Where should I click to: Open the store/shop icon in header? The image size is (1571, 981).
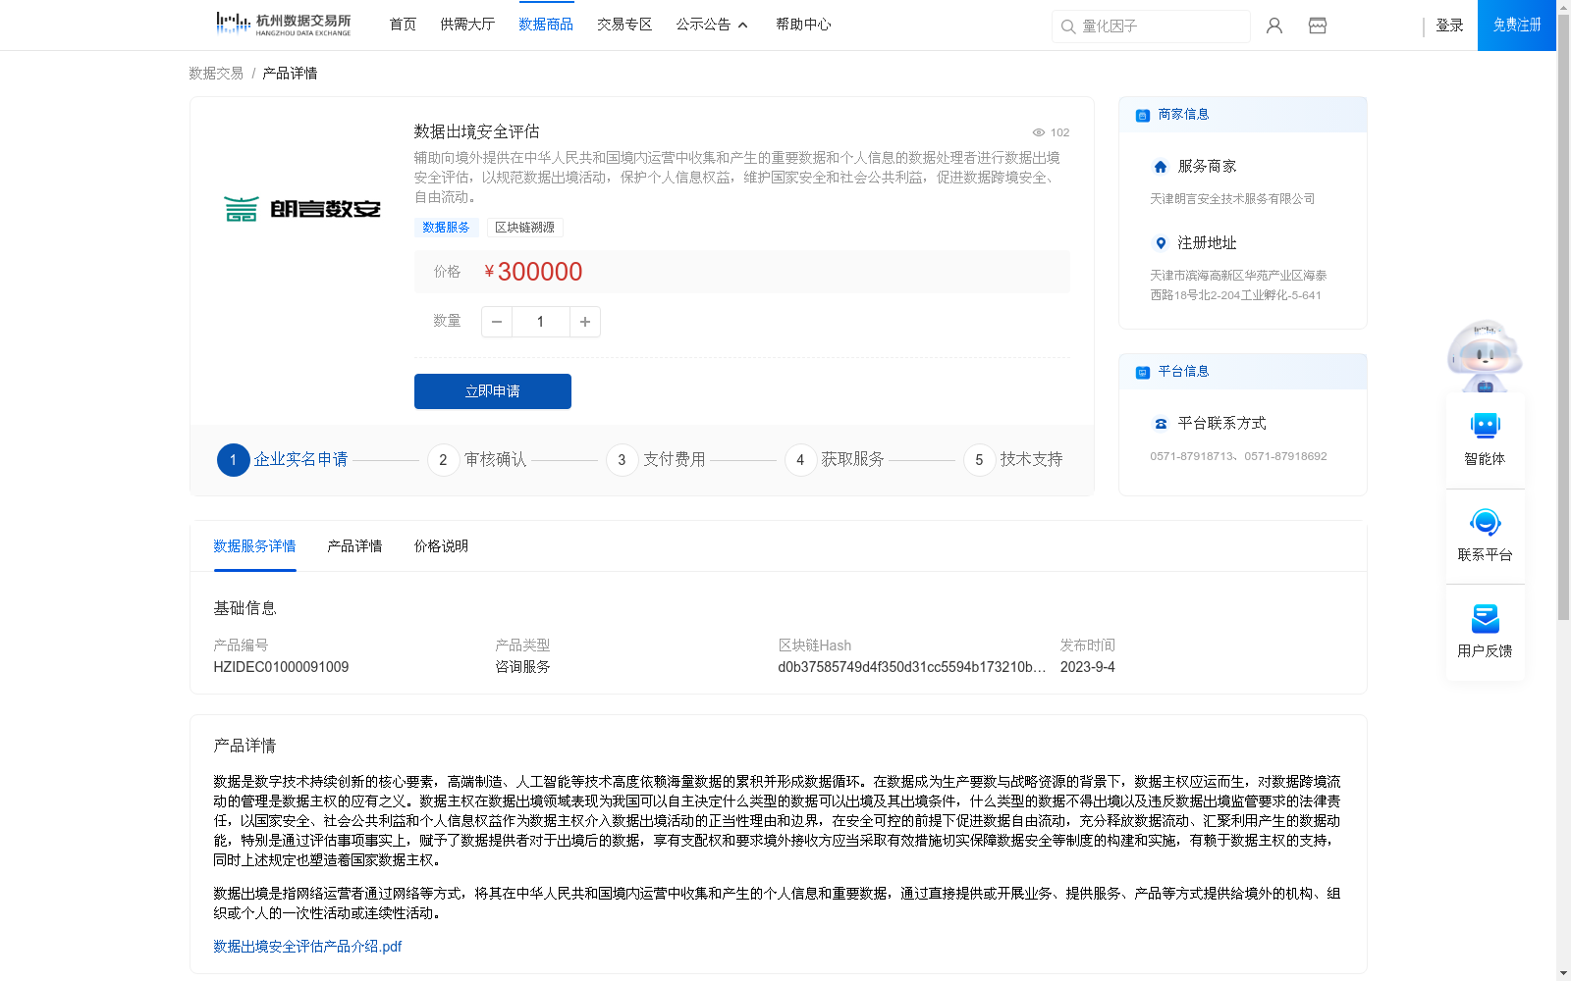(1318, 26)
